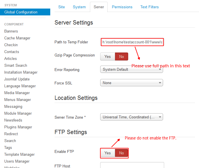Open the Joomla! Update link
This screenshot has width=199, height=168.
(17, 79)
